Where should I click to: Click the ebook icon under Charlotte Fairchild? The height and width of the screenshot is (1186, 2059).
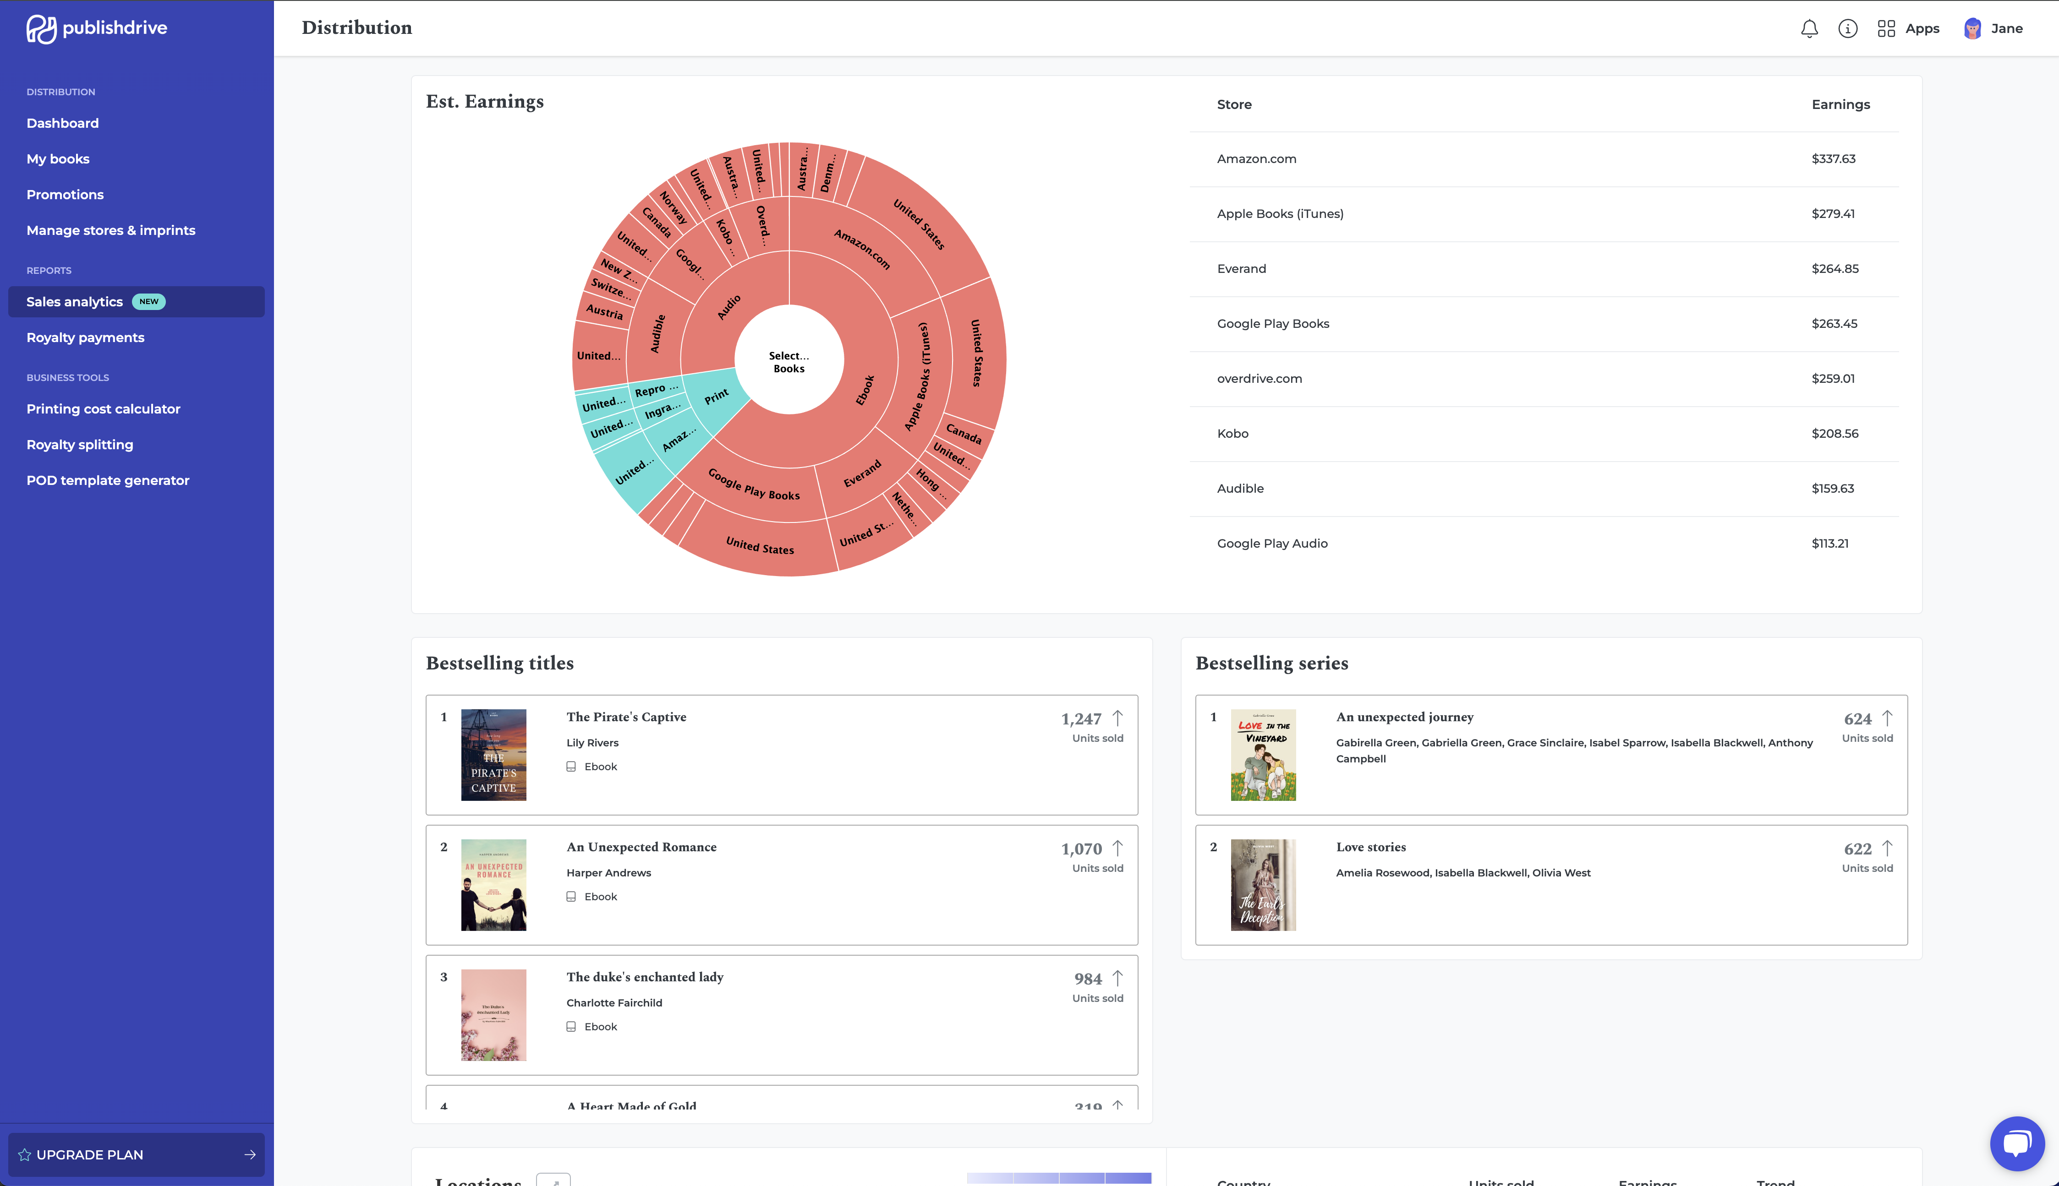click(x=571, y=1026)
